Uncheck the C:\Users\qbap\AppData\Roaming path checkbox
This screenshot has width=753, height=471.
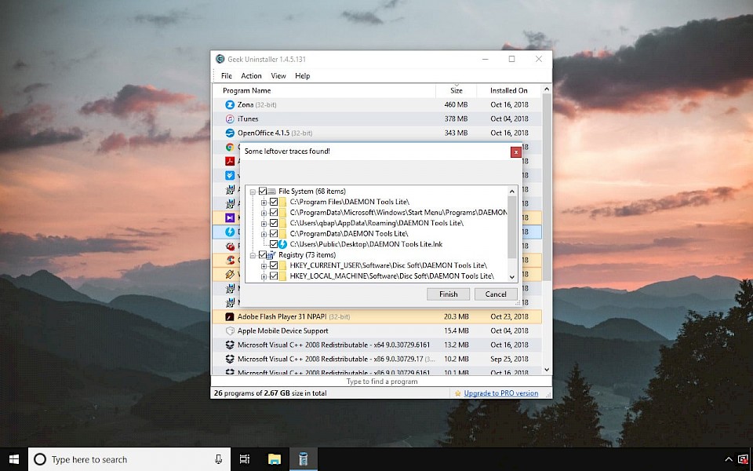pyautogui.click(x=274, y=223)
